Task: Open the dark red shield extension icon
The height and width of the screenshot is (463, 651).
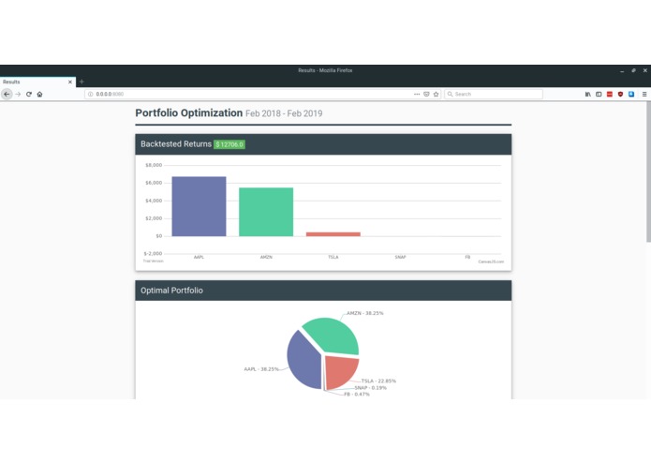Action: [620, 95]
